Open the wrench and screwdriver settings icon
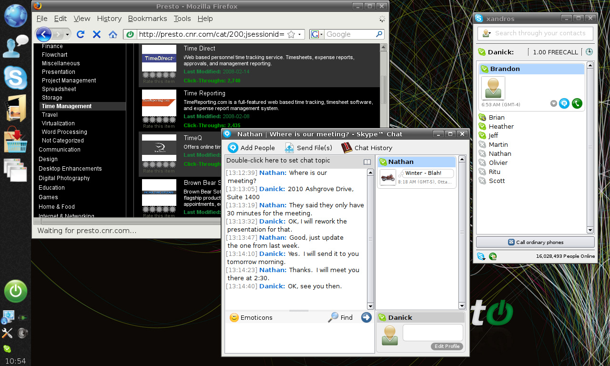Image resolution: width=610 pixels, height=366 pixels. point(7,333)
